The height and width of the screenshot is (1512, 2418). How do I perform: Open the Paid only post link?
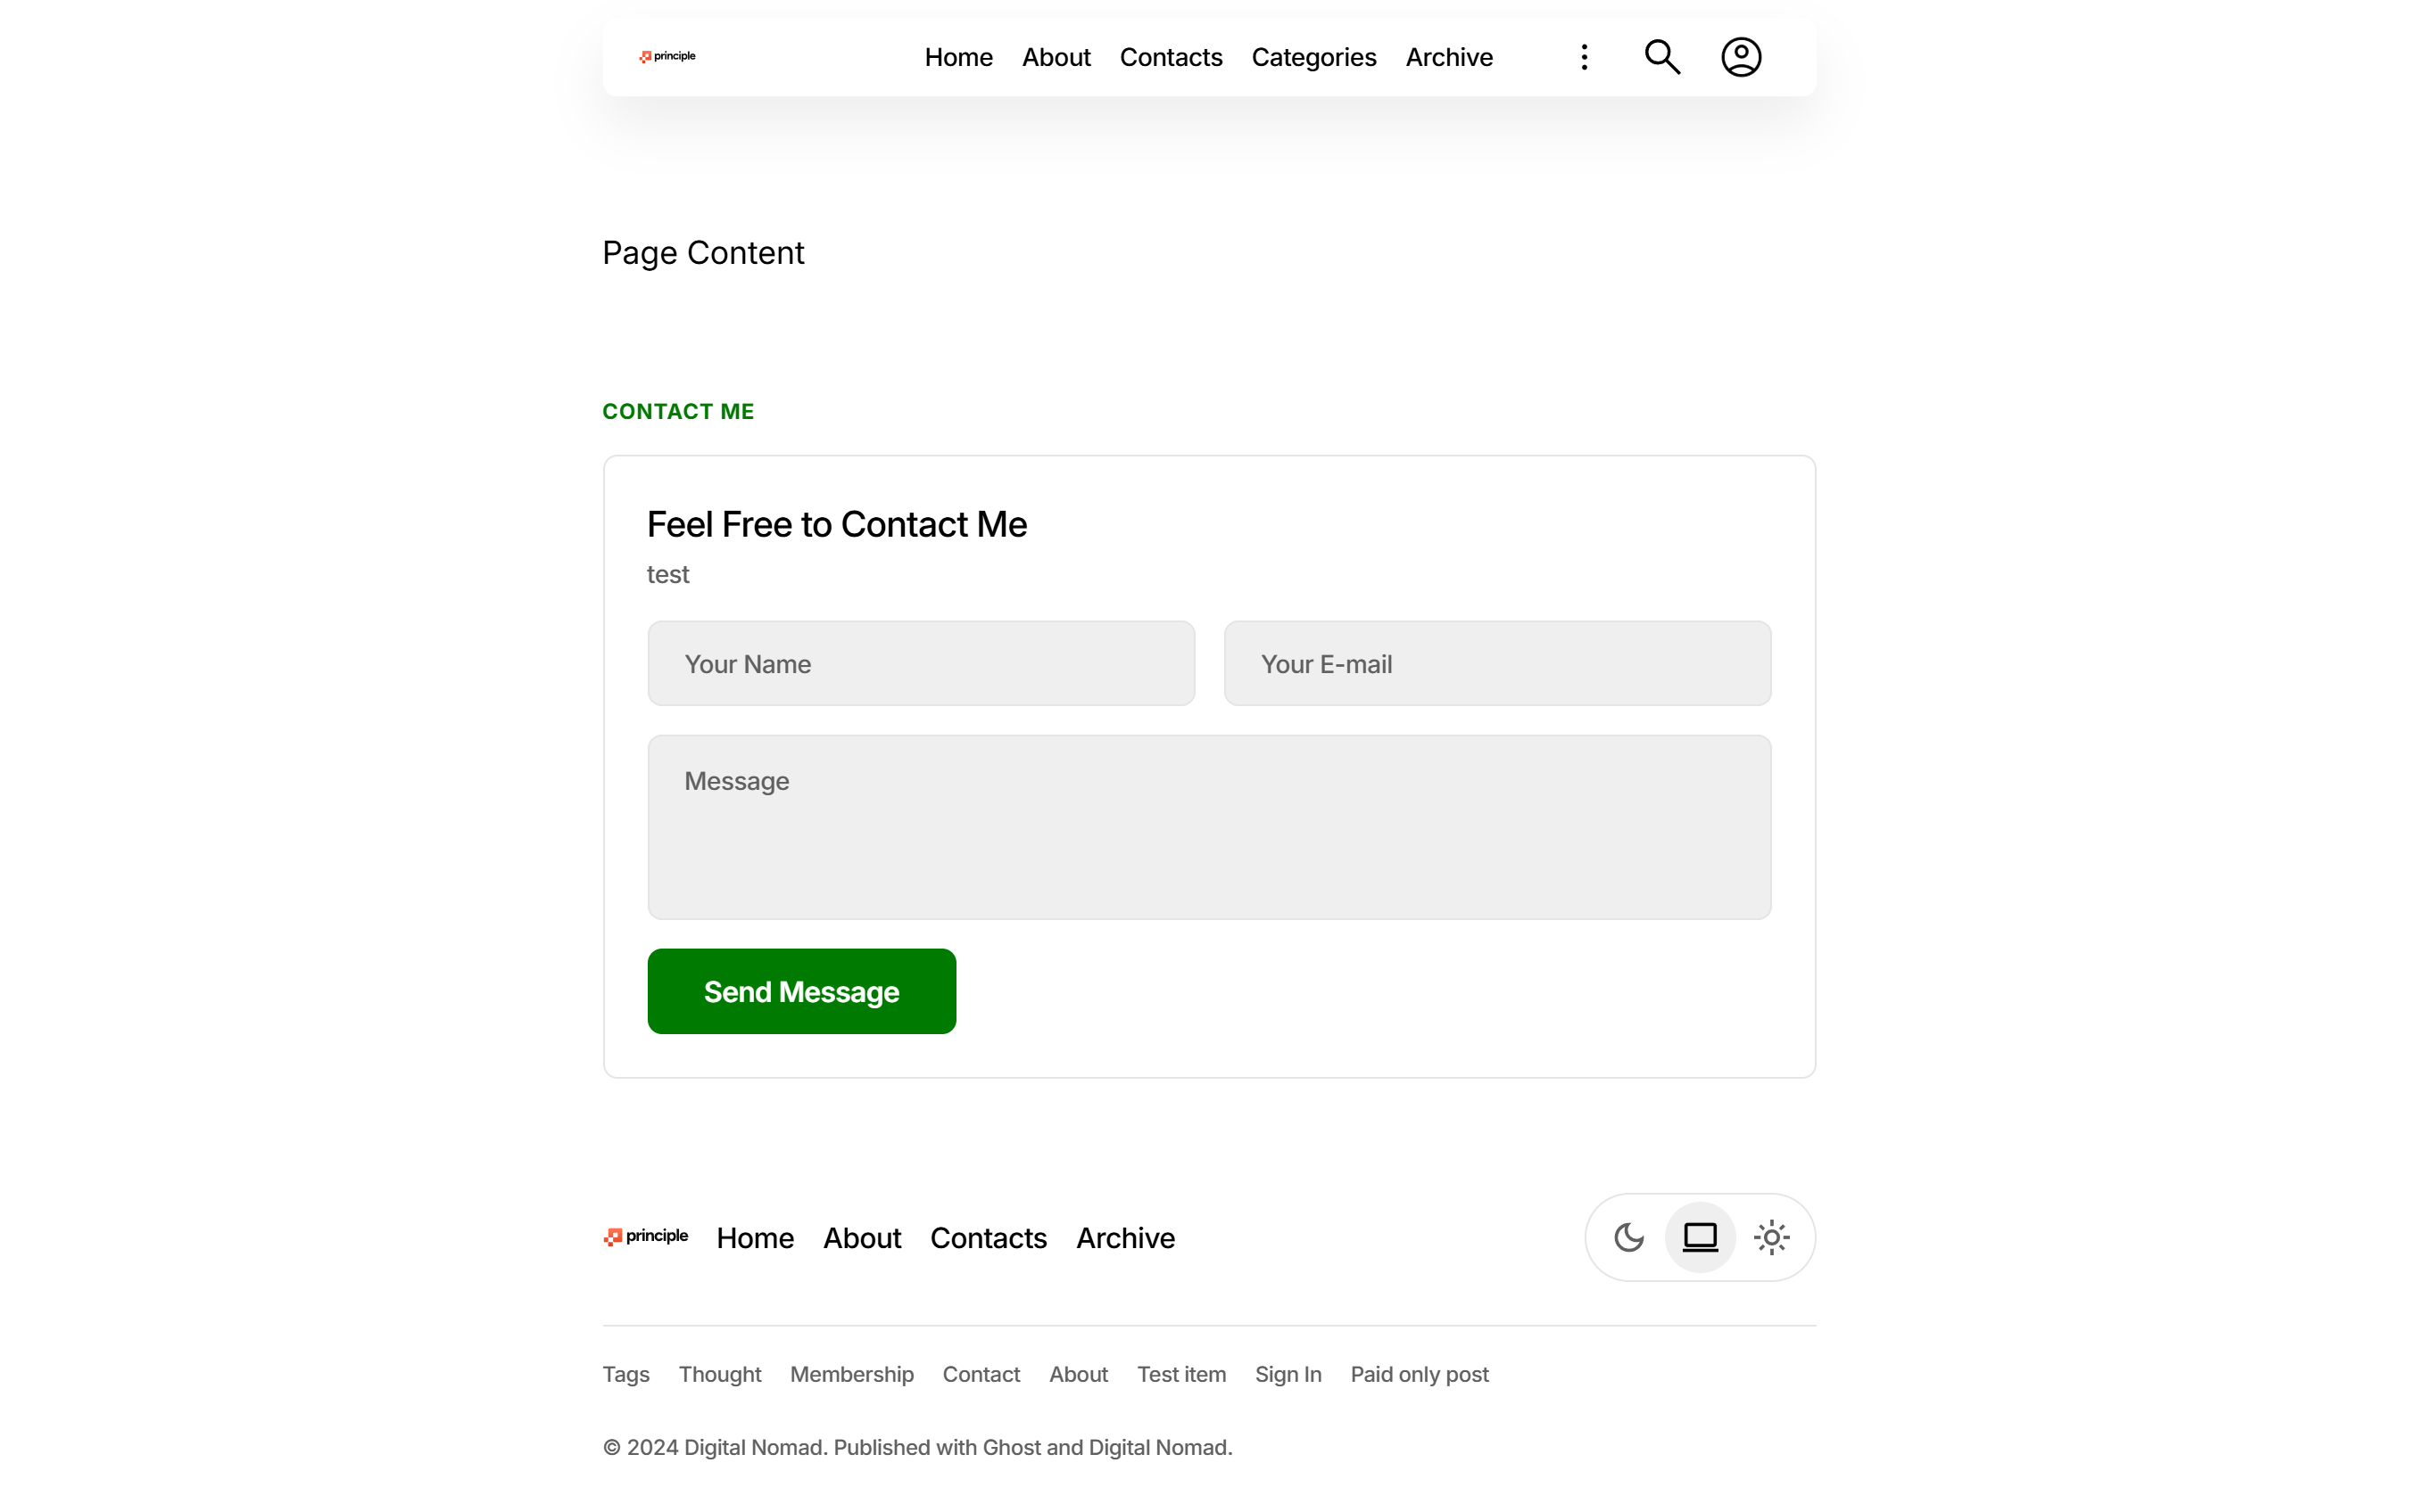point(1420,1374)
